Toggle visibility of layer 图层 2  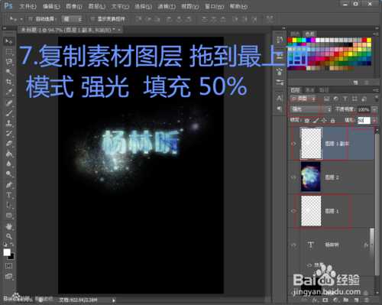tap(293, 177)
